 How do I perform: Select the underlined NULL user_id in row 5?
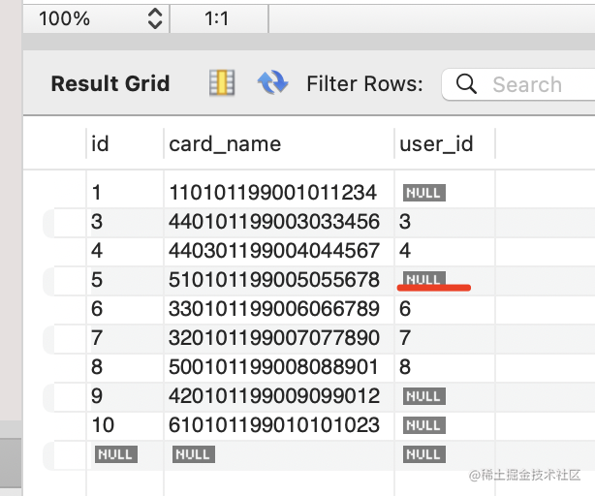point(423,280)
